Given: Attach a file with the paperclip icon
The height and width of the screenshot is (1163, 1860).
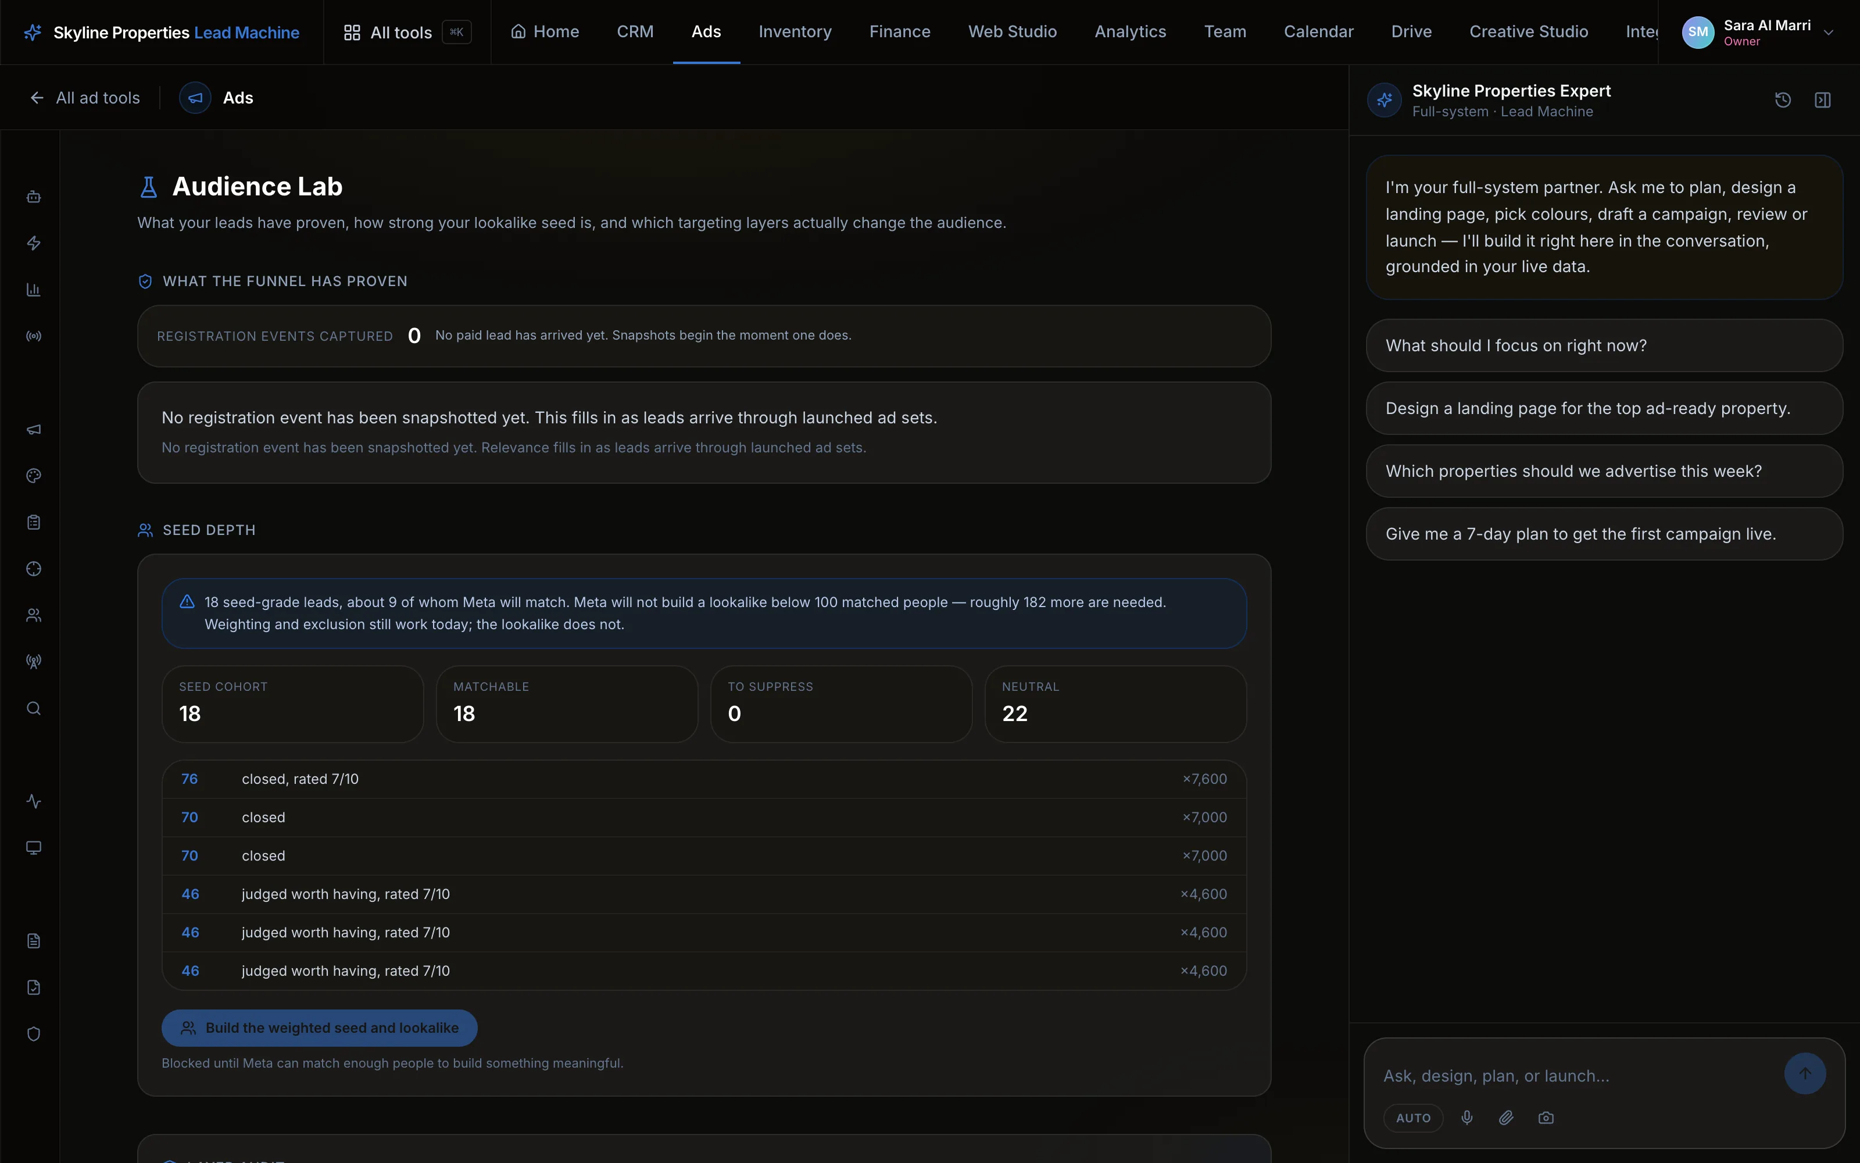Looking at the screenshot, I should 1507,1118.
